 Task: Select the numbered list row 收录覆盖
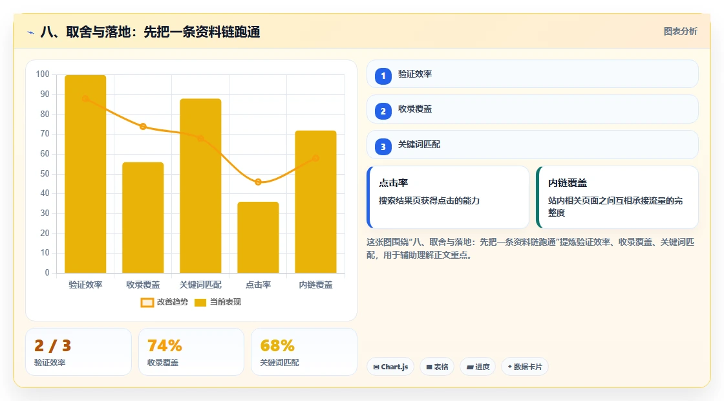pos(533,109)
